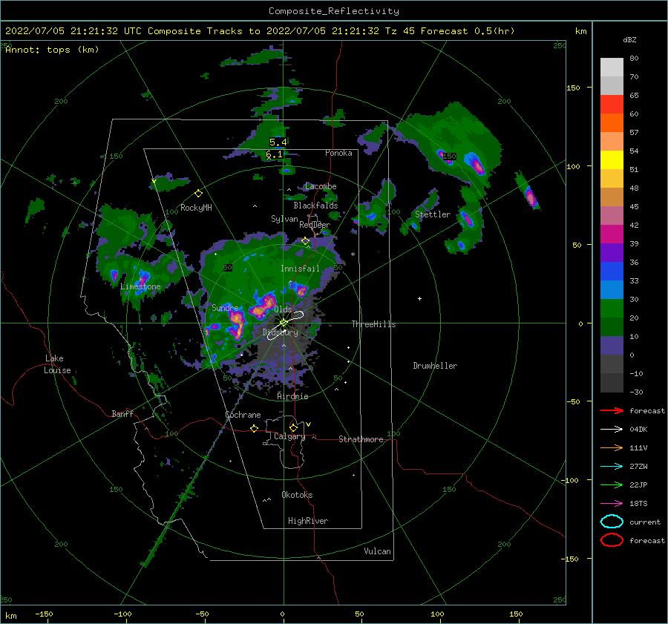The image size is (668, 624).
Task: Click the Ponoka city label
Action: [x=338, y=153]
